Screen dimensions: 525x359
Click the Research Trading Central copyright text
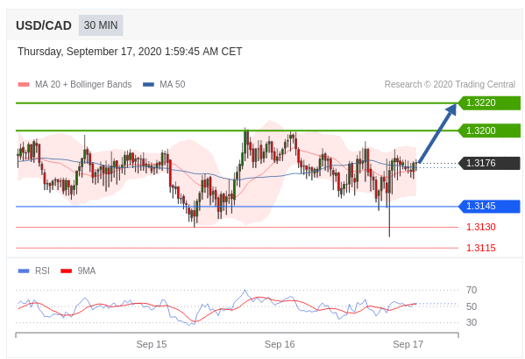[450, 84]
